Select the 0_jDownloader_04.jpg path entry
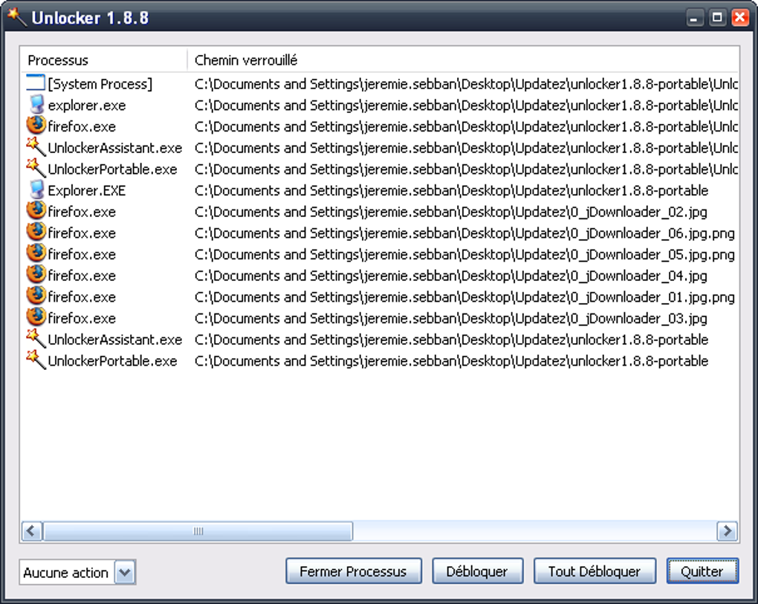 pos(450,276)
